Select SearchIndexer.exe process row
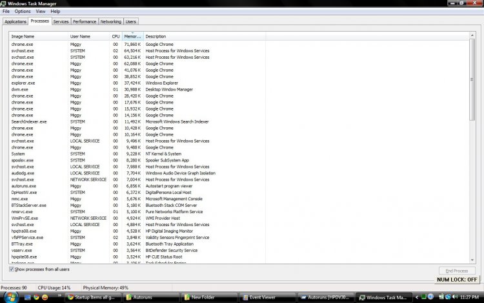484x303 pixels. coord(137,121)
